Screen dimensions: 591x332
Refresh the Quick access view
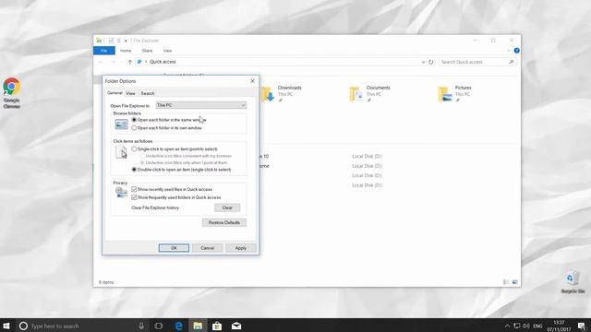click(431, 62)
